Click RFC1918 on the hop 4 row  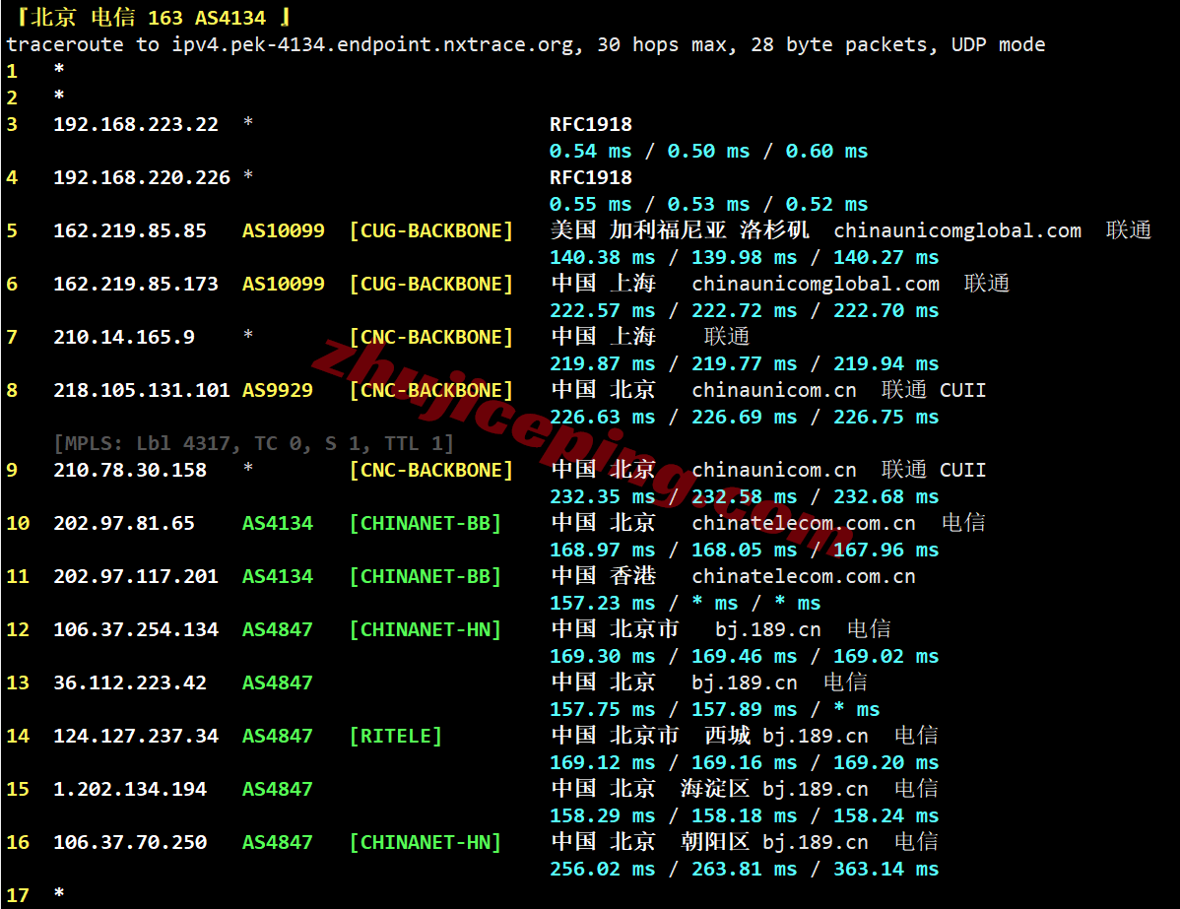[x=591, y=177]
